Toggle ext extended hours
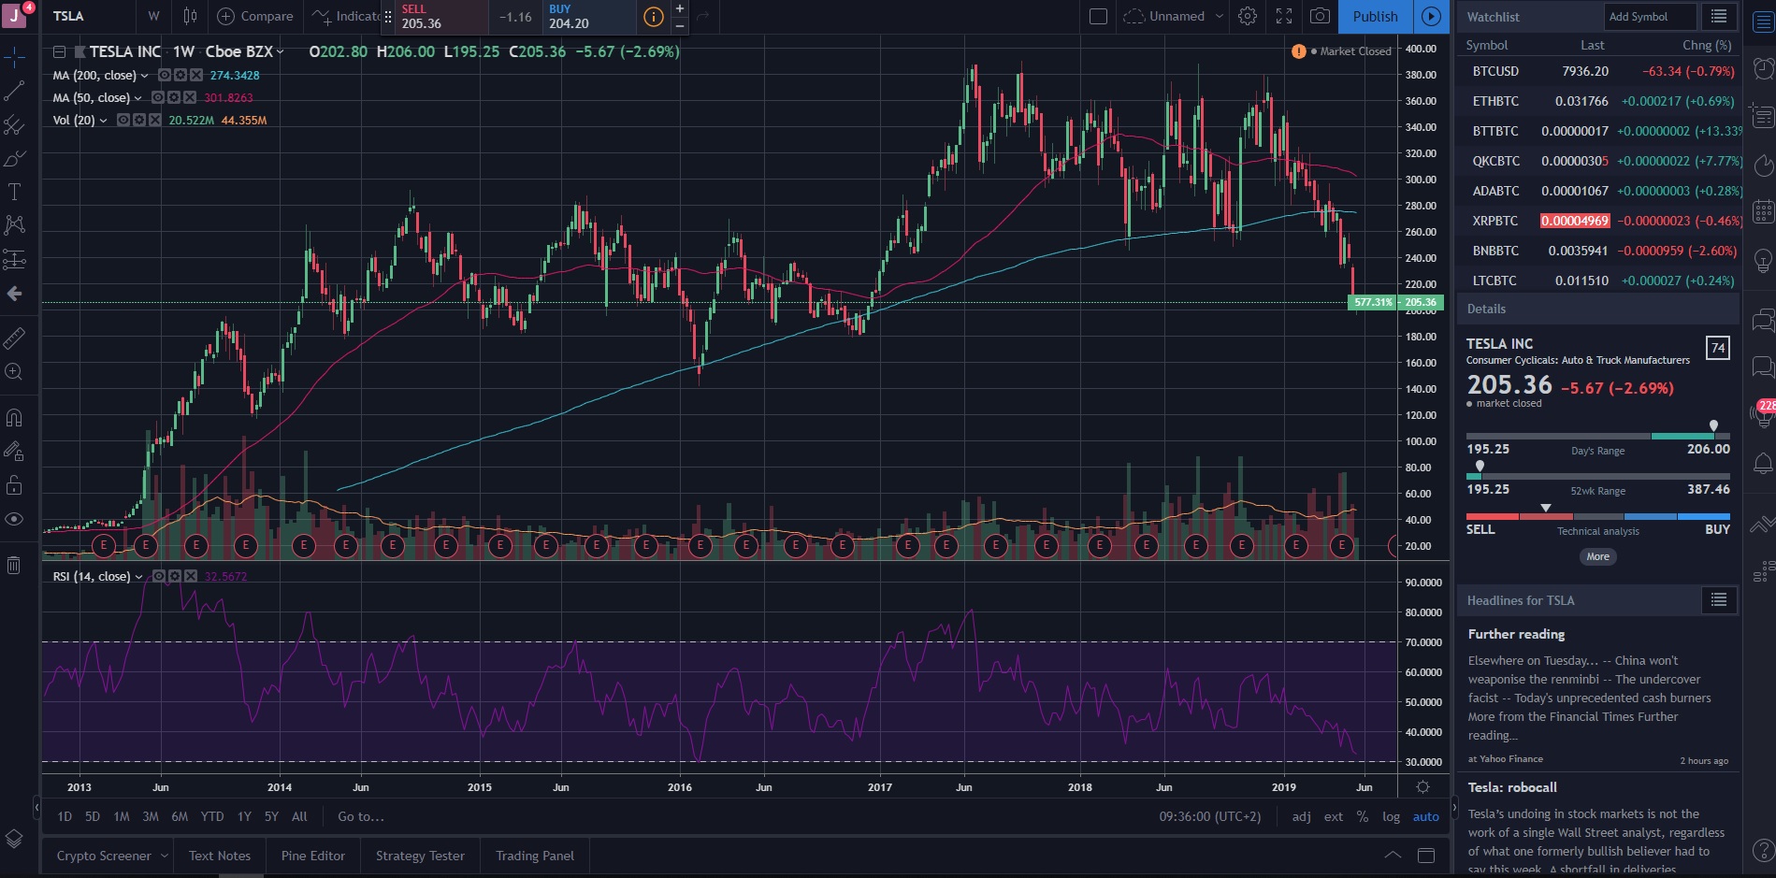 point(1334,816)
